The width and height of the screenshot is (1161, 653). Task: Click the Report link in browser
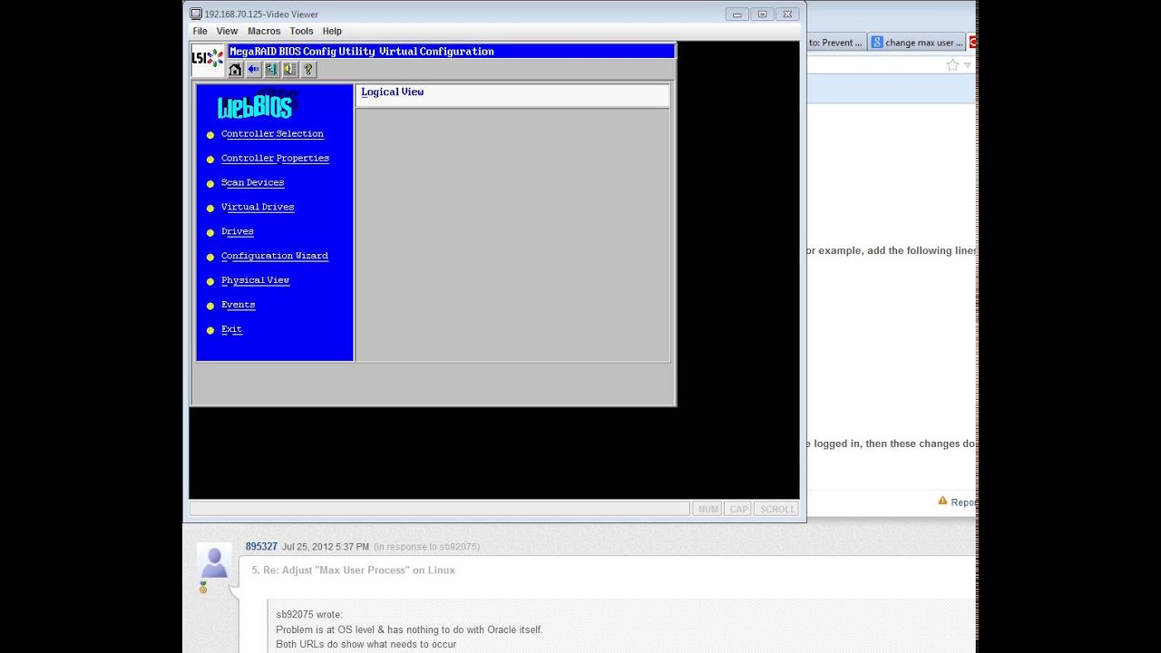click(962, 502)
